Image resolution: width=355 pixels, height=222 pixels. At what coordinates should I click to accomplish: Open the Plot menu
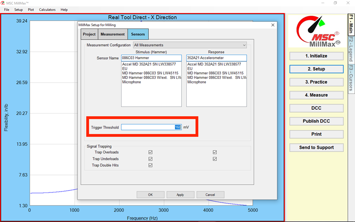31,10
